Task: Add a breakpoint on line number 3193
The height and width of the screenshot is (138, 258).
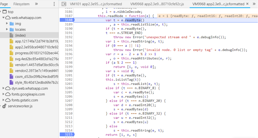Action: pyautogui.click(x=69, y=41)
